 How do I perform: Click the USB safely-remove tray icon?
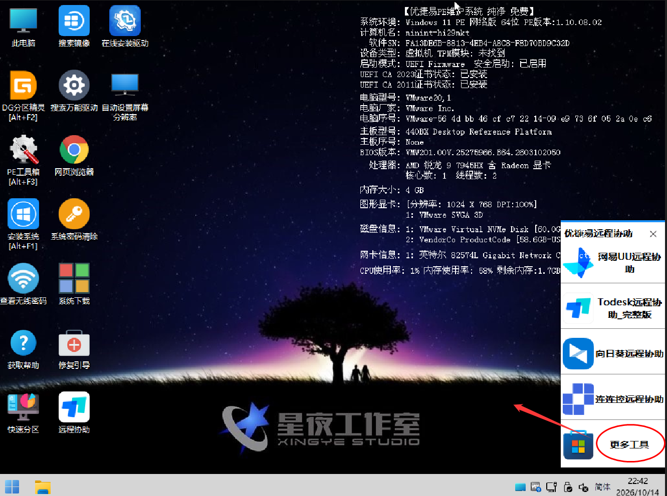click(x=568, y=487)
